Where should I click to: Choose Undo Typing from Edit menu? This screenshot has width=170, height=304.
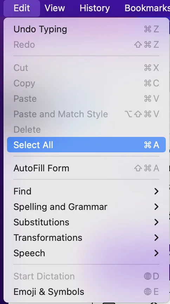pos(86,29)
